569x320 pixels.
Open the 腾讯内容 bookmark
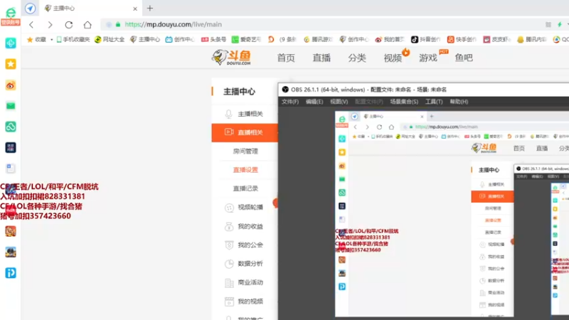tap(531, 40)
